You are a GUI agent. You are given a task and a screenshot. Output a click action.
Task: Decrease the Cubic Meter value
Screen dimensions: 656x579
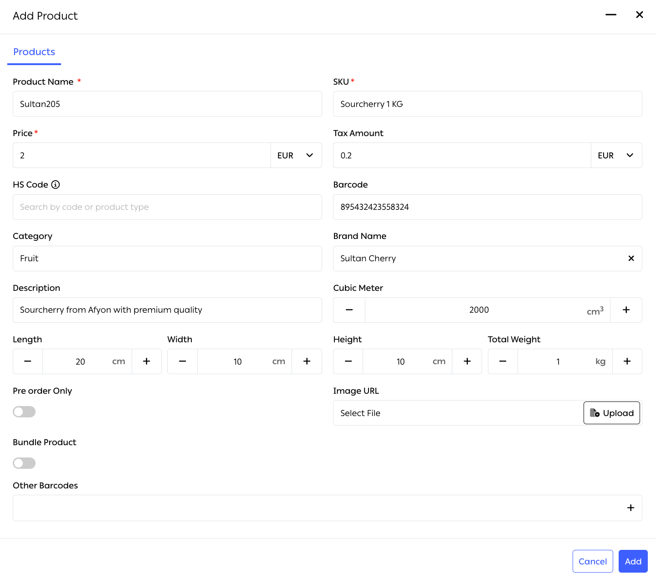(349, 310)
